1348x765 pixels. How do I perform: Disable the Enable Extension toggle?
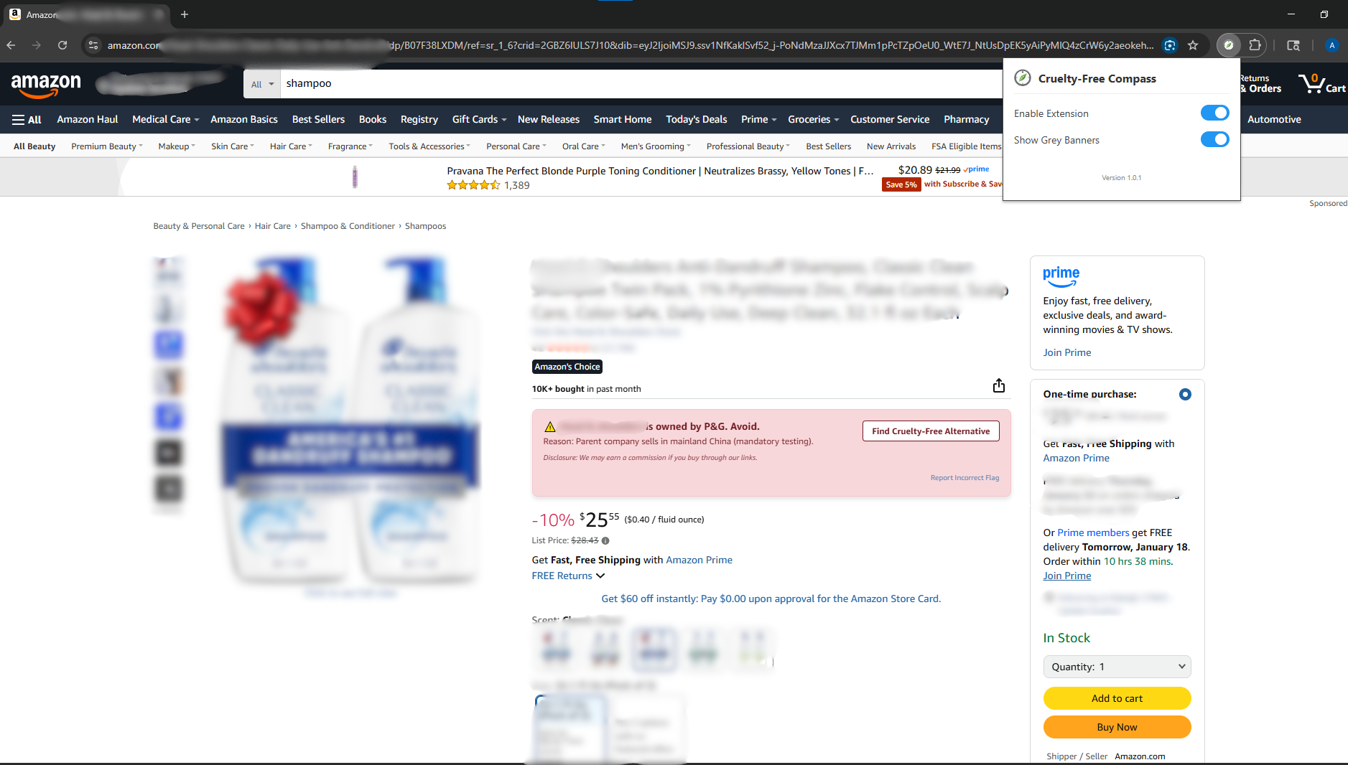[1214, 113]
